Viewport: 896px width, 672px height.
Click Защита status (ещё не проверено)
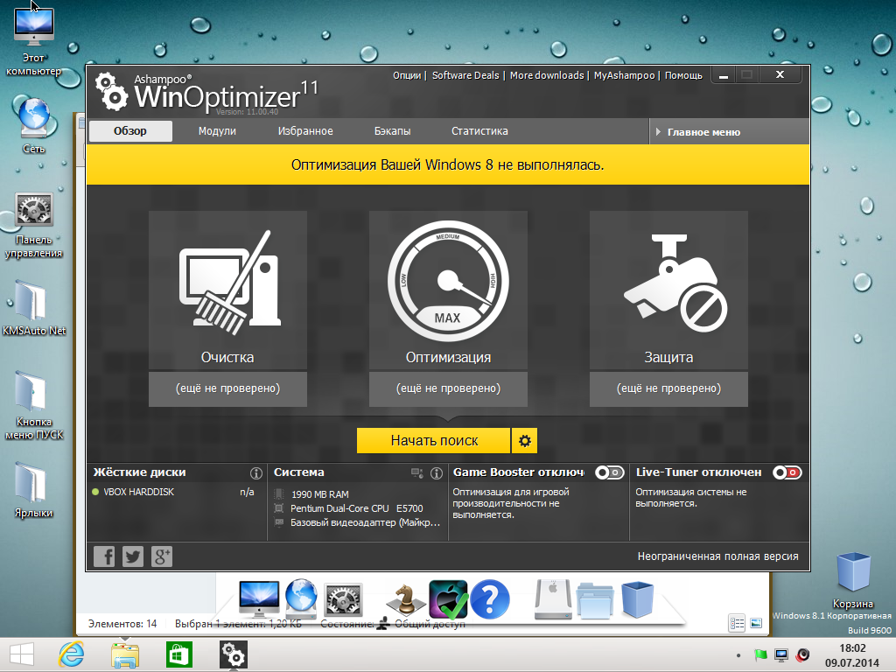click(668, 388)
